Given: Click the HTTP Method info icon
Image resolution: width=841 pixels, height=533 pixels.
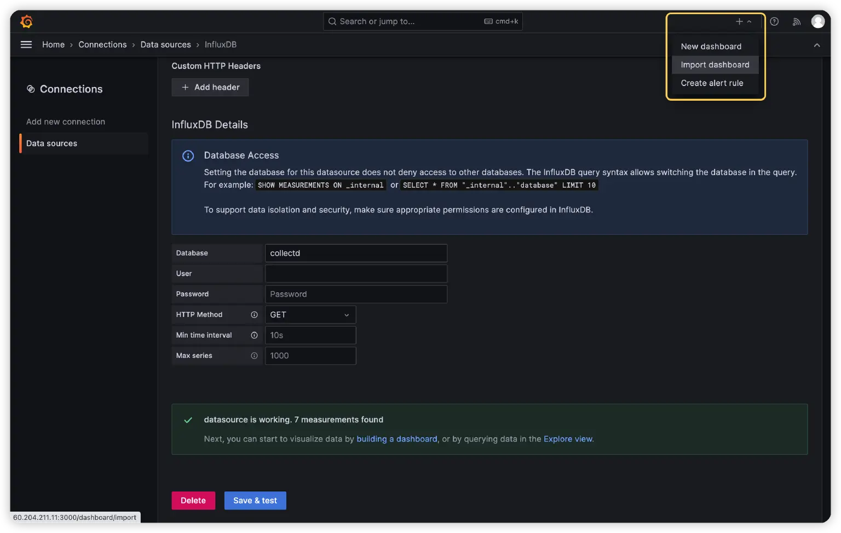Looking at the screenshot, I should click(x=254, y=315).
